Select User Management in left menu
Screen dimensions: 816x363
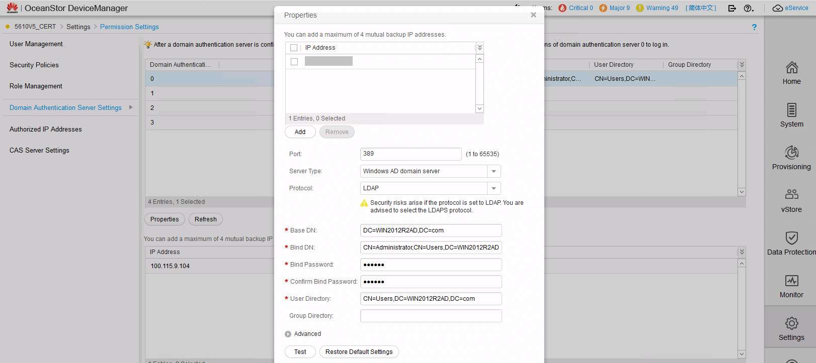(x=36, y=44)
